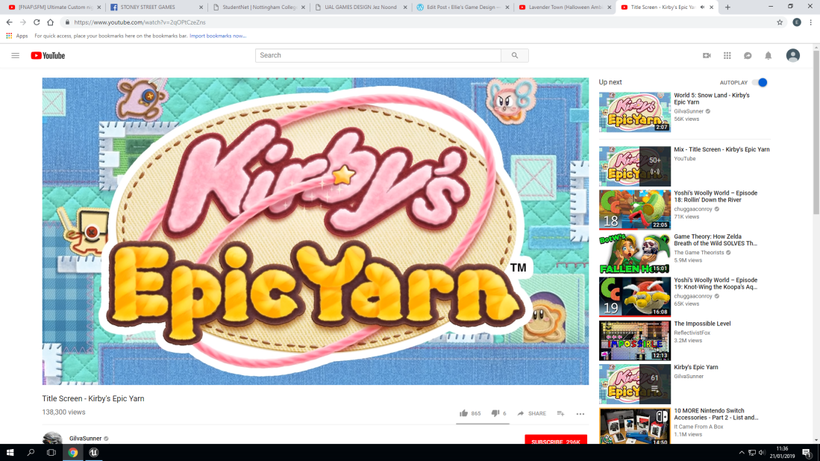820x461 pixels.
Task: Dislike the video with thumbs down
Action: [x=495, y=413]
